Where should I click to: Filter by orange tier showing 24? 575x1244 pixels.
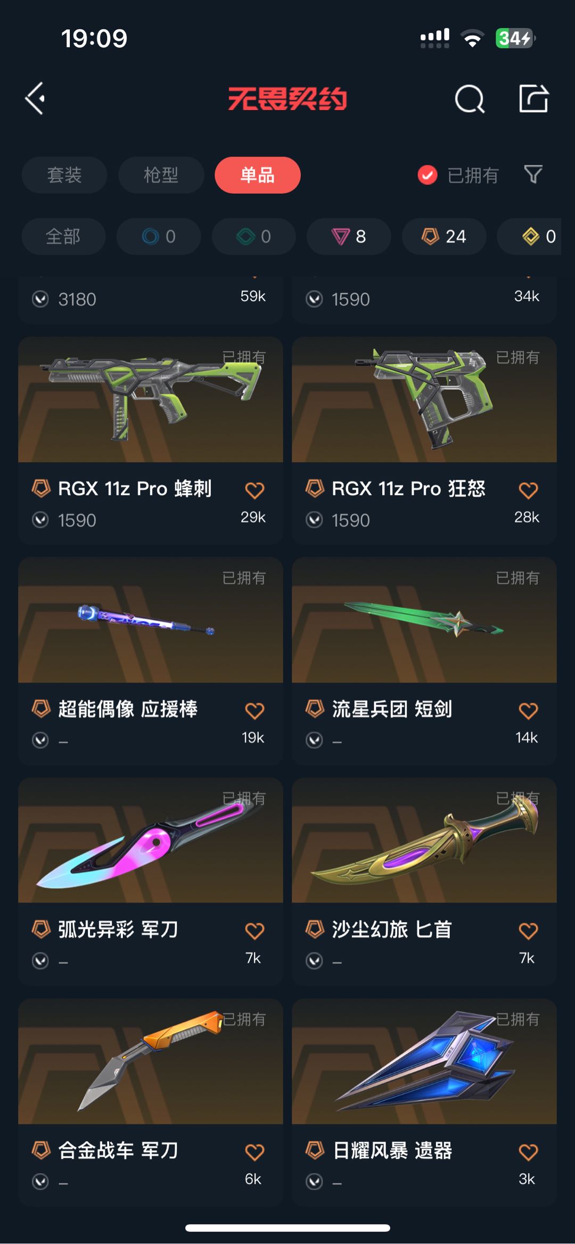click(x=444, y=236)
